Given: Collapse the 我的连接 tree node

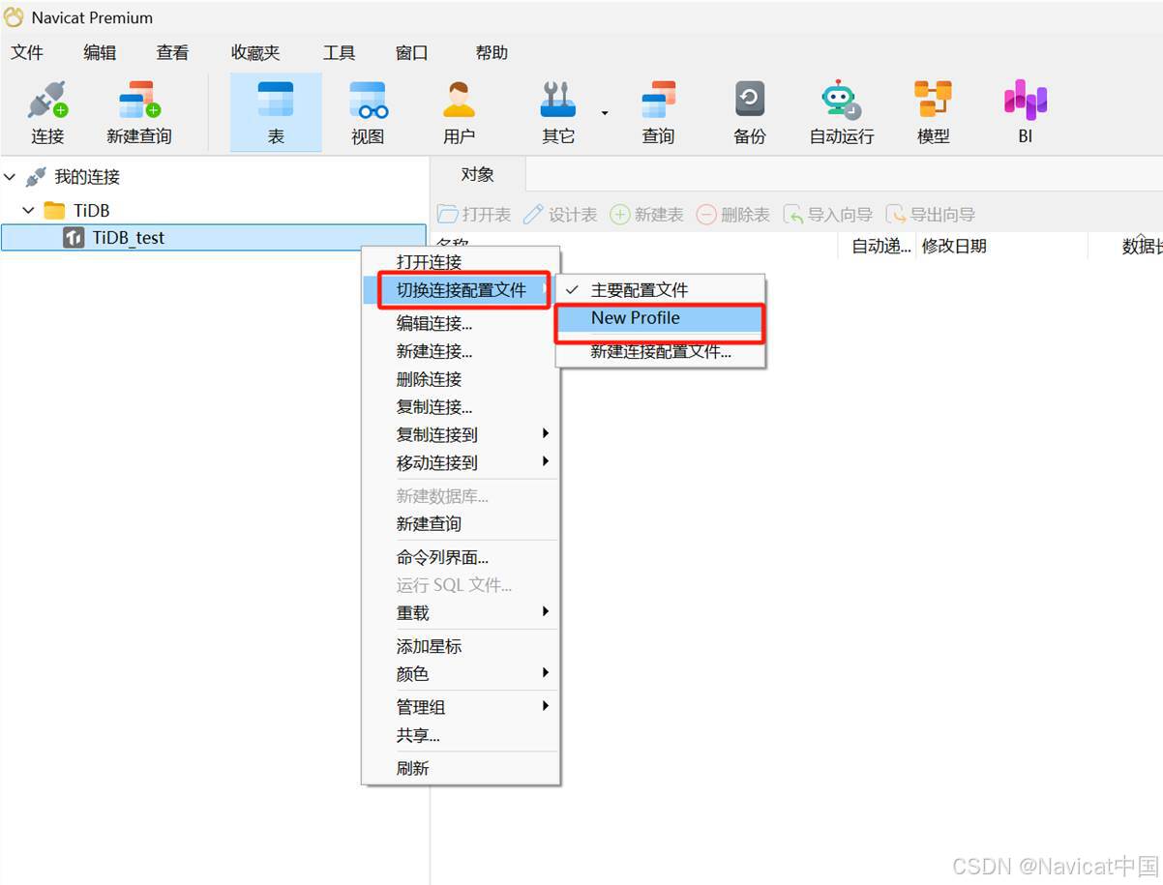Looking at the screenshot, I should pyautogui.click(x=10, y=177).
